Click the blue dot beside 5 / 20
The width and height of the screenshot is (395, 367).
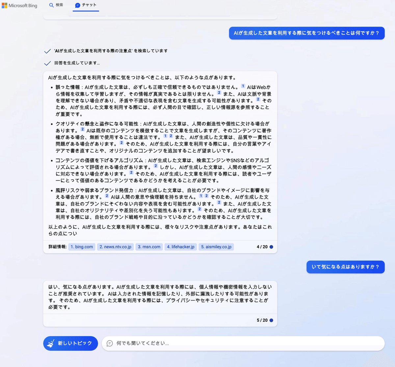coord(271,320)
